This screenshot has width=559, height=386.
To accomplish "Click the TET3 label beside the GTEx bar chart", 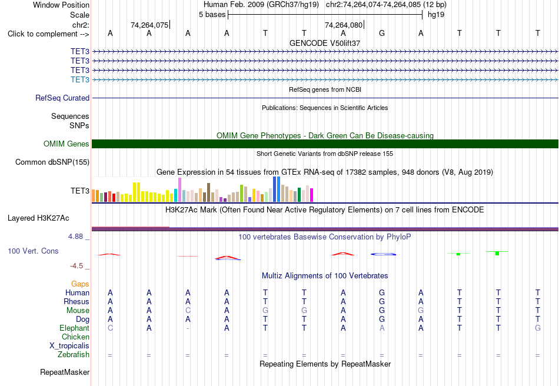I will click(x=80, y=191).
